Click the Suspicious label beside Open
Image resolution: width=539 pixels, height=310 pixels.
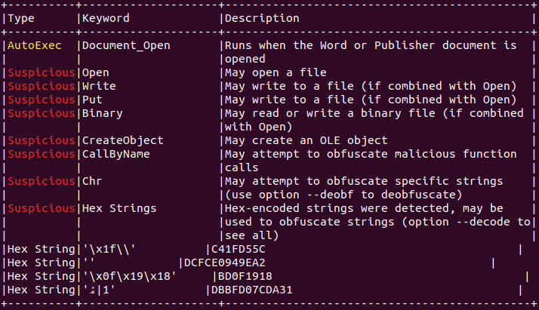42,72
